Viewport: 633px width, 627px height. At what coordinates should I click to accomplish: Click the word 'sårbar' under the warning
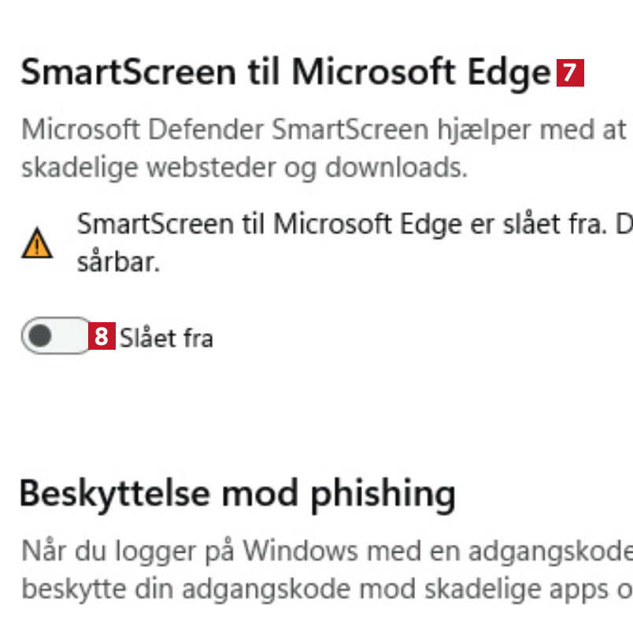point(118,262)
